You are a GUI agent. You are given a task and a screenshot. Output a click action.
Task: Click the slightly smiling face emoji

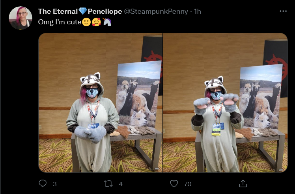[x=86, y=22]
